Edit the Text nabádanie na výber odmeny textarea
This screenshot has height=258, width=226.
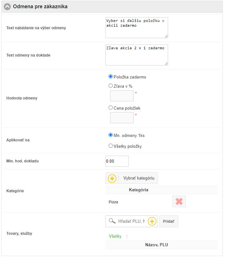(x=136, y=27)
